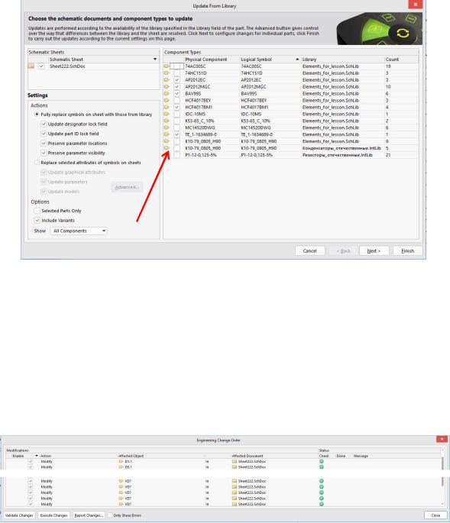Click the component icon beside MC14520DWG

(x=167, y=128)
